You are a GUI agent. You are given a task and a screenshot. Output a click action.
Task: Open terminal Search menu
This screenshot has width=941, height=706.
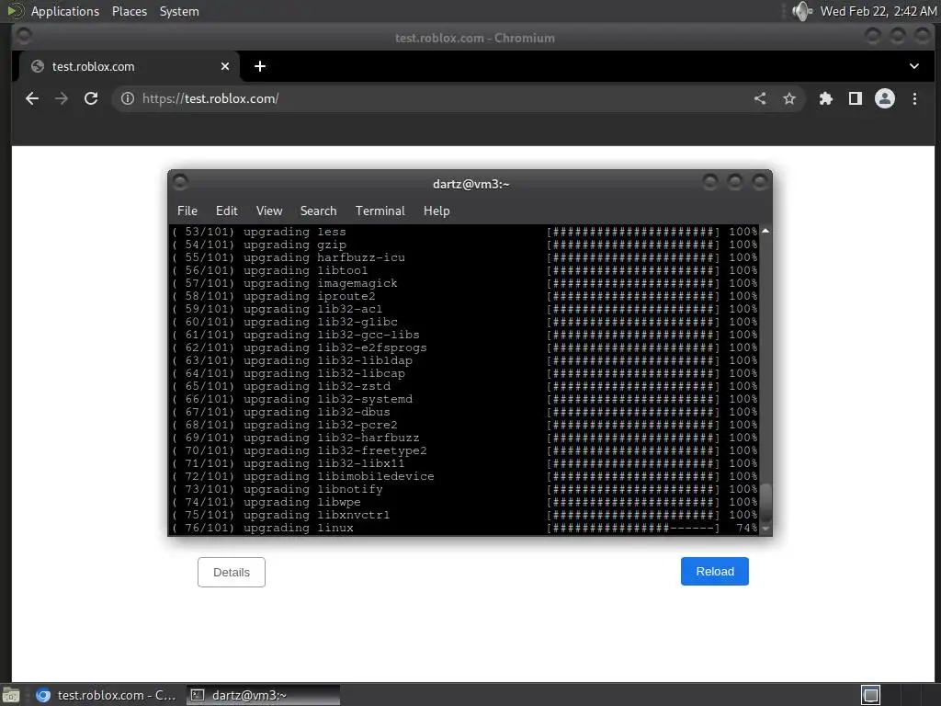[318, 211]
